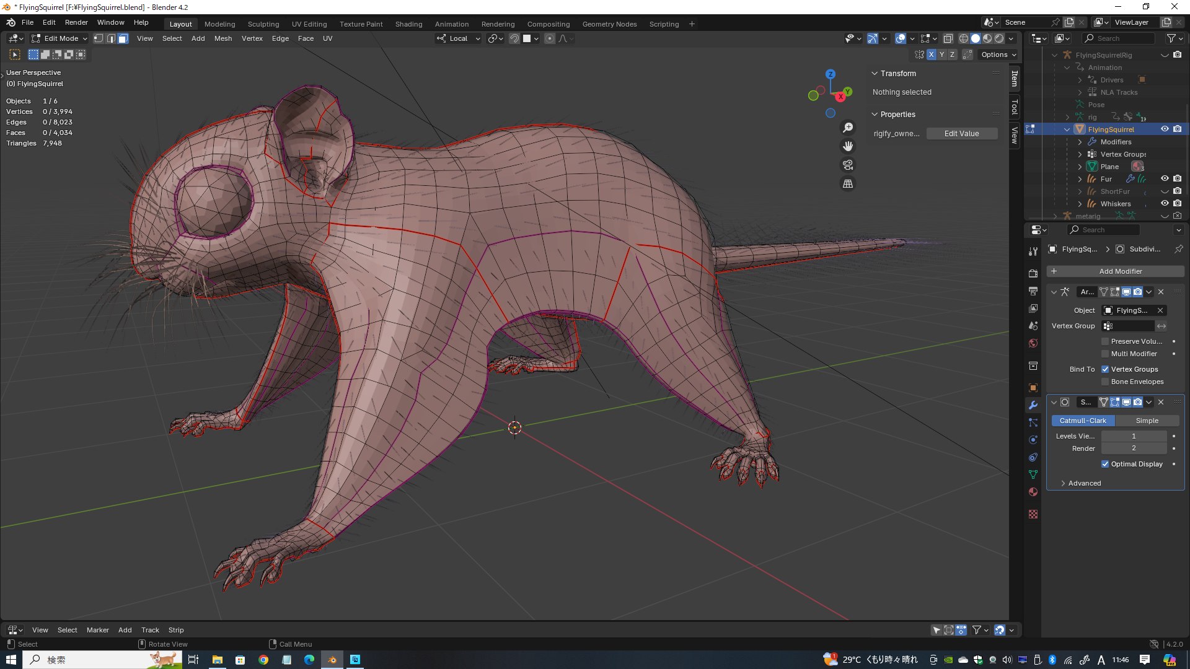Open the Material properties tab icon
1190x669 pixels.
click(x=1033, y=492)
